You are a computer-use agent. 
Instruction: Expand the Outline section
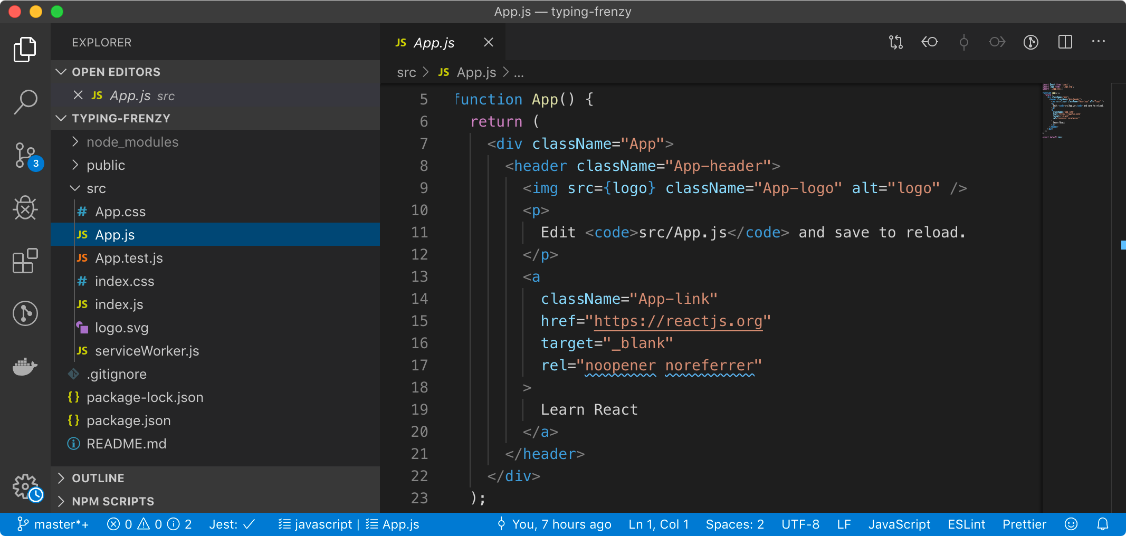click(215, 478)
